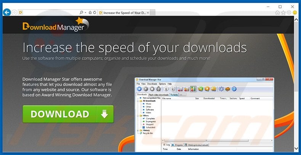This screenshot has height=155, width=301.
Task: Click the green DOWNLOAD button
Action: (x=68, y=114)
